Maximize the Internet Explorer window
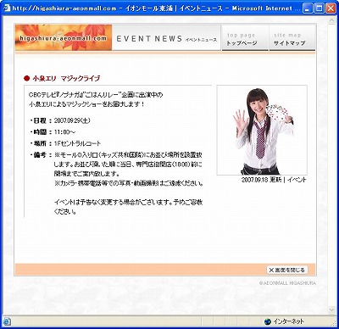Screen dimensions: 339x329 pos(320,8)
